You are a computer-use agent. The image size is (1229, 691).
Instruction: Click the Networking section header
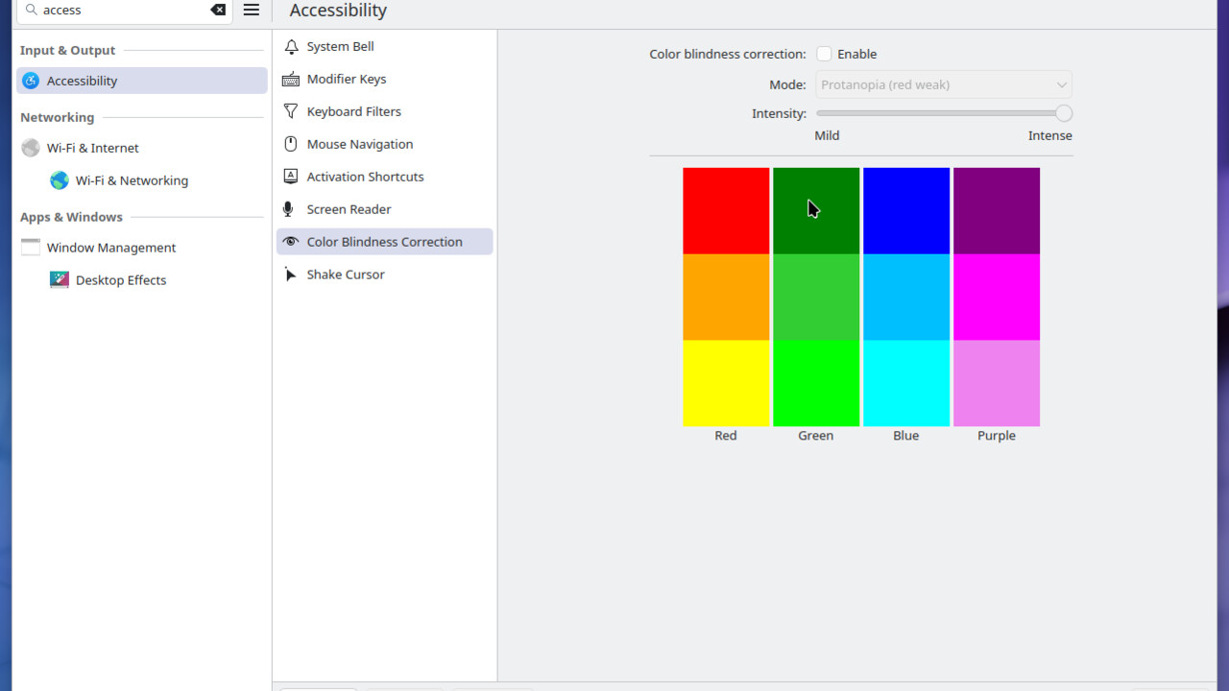coord(58,117)
